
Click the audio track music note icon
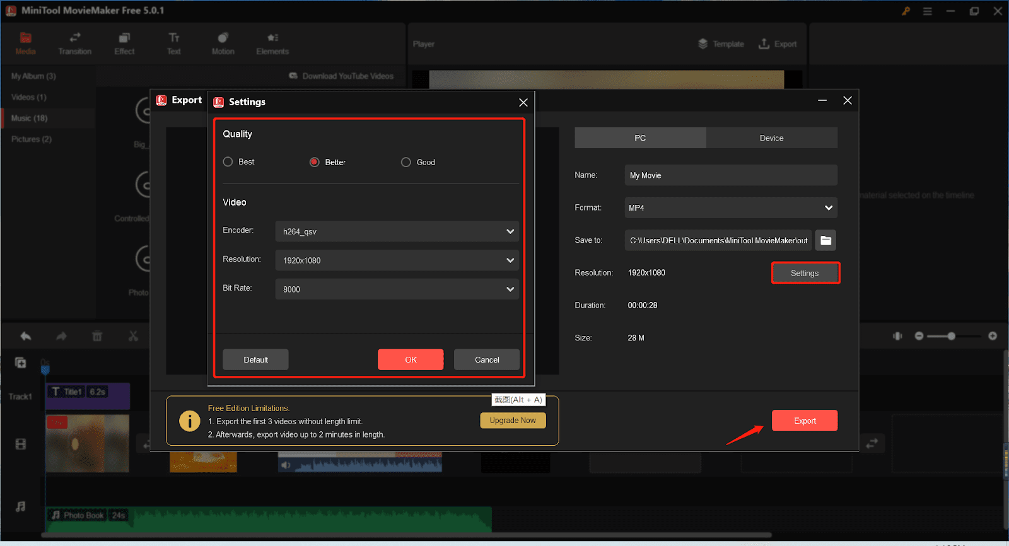21,506
